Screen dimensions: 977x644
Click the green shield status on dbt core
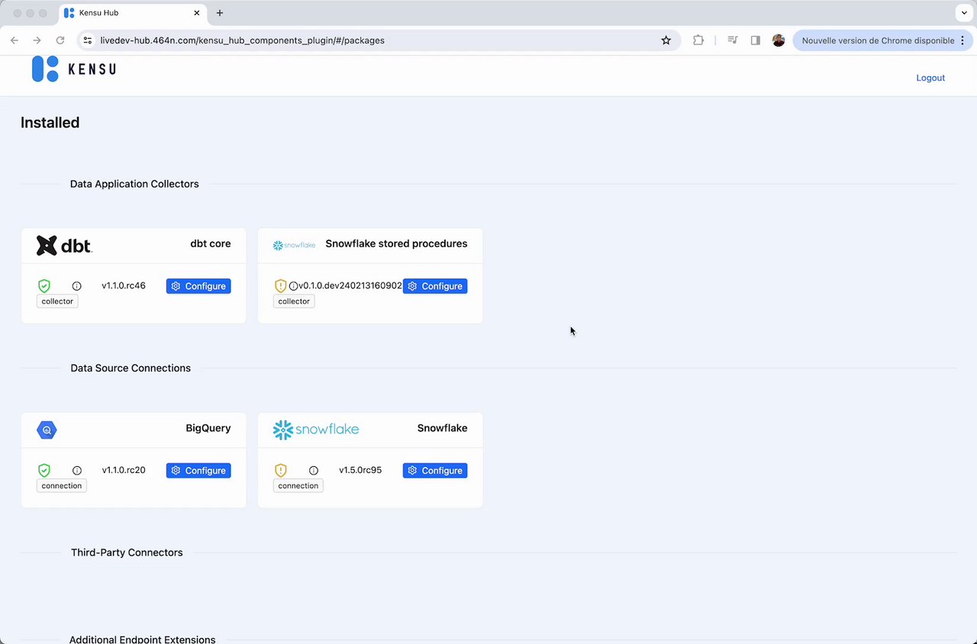[44, 286]
